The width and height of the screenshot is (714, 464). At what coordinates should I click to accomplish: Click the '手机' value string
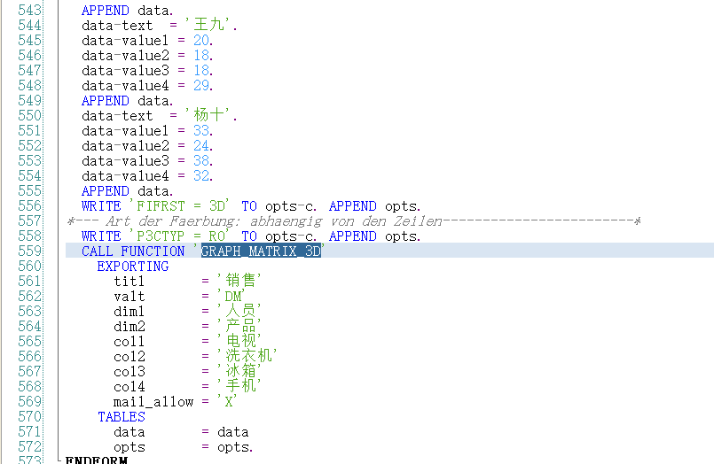[239, 385]
